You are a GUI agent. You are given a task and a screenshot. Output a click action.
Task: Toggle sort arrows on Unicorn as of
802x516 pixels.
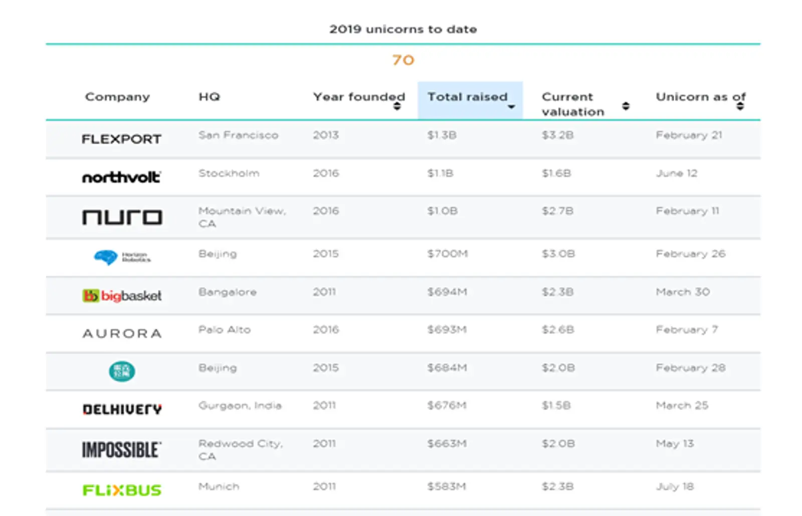click(x=740, y=106)
